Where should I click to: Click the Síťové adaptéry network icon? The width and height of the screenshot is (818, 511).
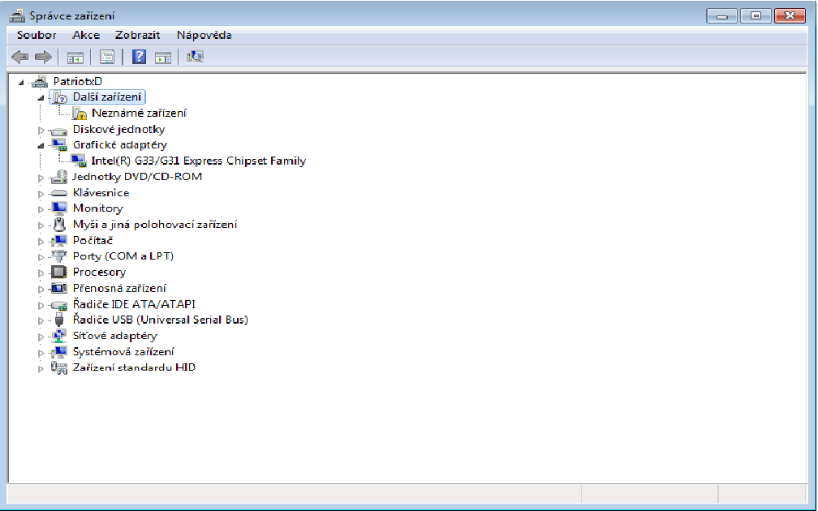coord(59,337)
